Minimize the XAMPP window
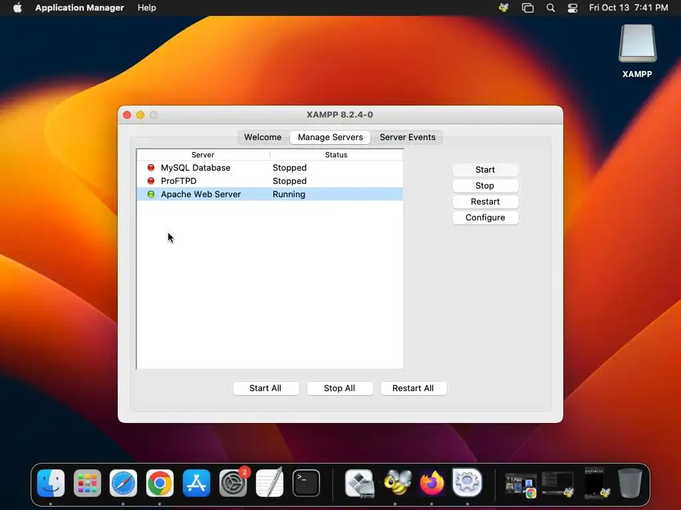Image resolution: width=681 pixels, height=510 pixels. click(140, 115)
